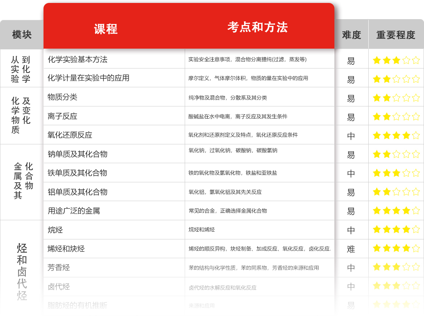Select the star rating for 铝单质及其化合物
The height and width of the screenshot is (316, 424).
point(396,192)
